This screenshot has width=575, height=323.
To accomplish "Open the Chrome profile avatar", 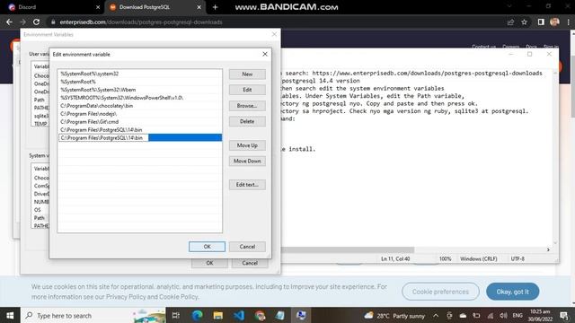I will click(554, 22).
